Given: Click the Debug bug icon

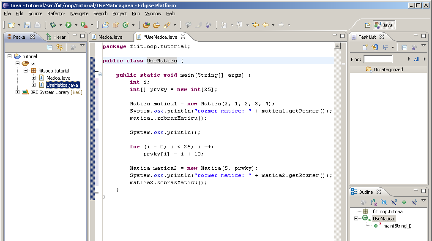Looking at the screenshot, I should (52, 25).
